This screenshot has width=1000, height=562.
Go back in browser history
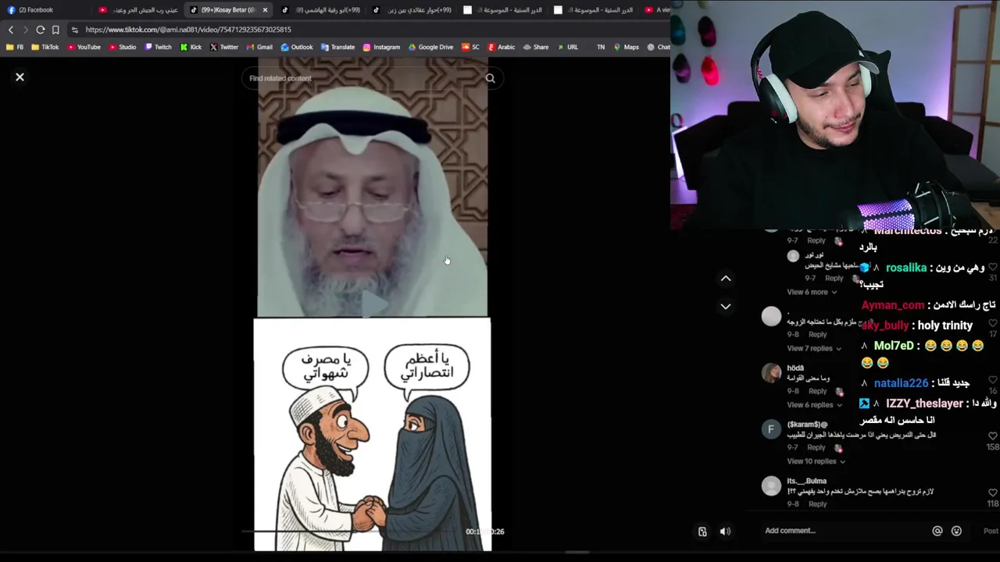11,30
